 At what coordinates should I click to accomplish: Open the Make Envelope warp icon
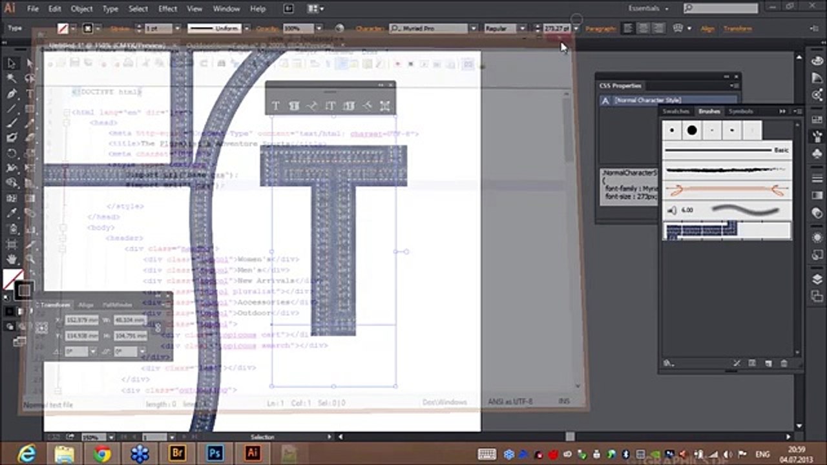[x=678, y=28]
